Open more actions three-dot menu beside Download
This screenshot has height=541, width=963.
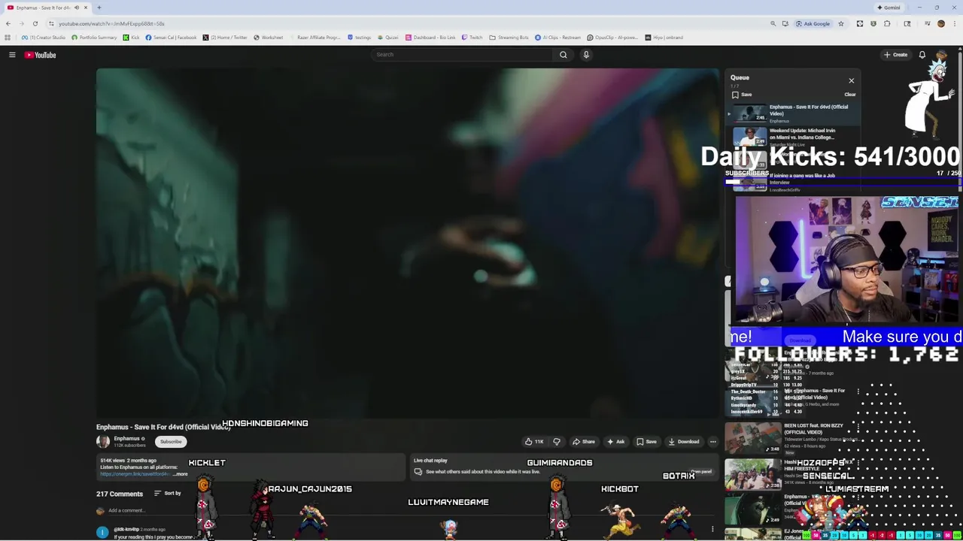713,442
